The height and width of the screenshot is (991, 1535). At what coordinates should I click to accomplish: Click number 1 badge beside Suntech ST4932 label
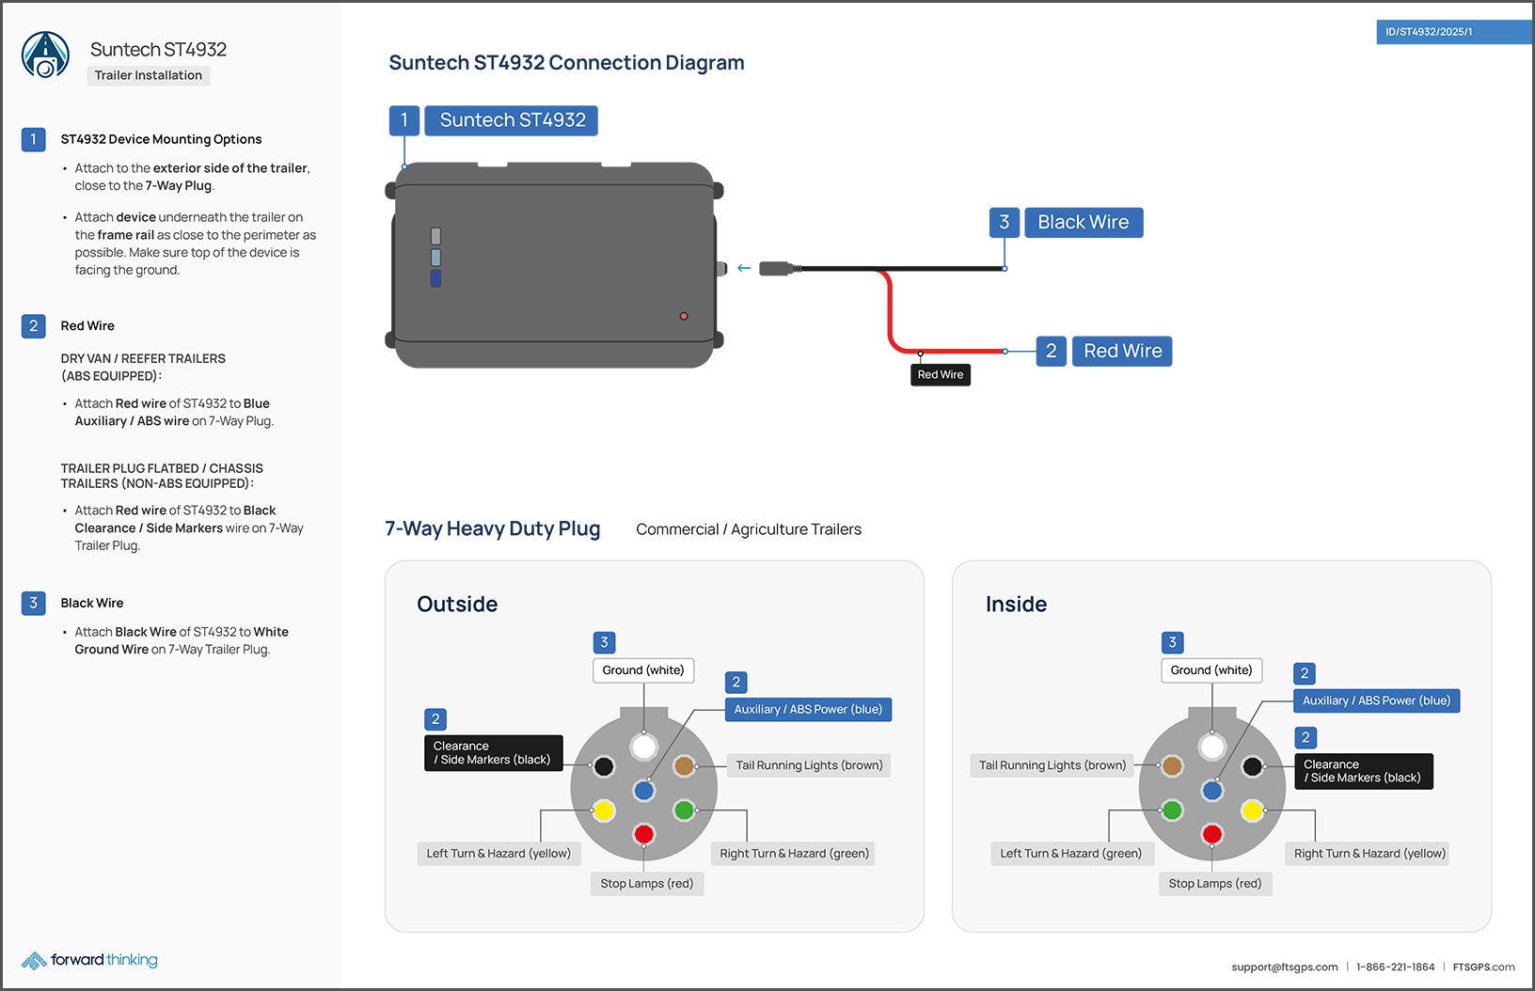404,120
